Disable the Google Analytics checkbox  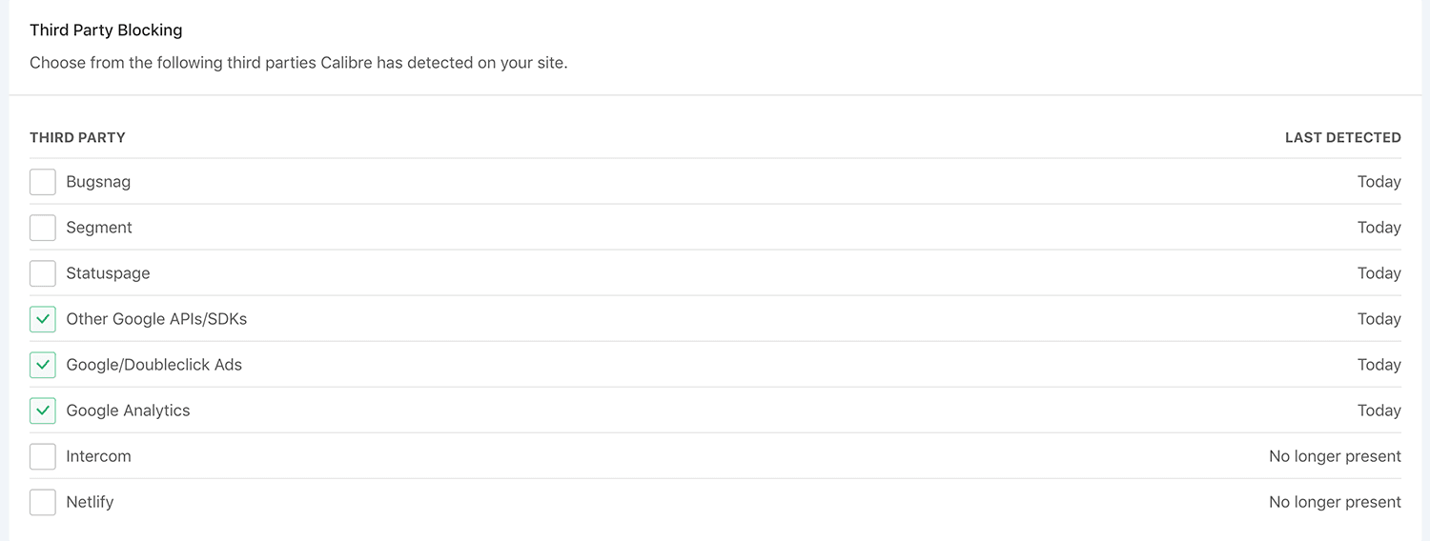tap(43, 411)
